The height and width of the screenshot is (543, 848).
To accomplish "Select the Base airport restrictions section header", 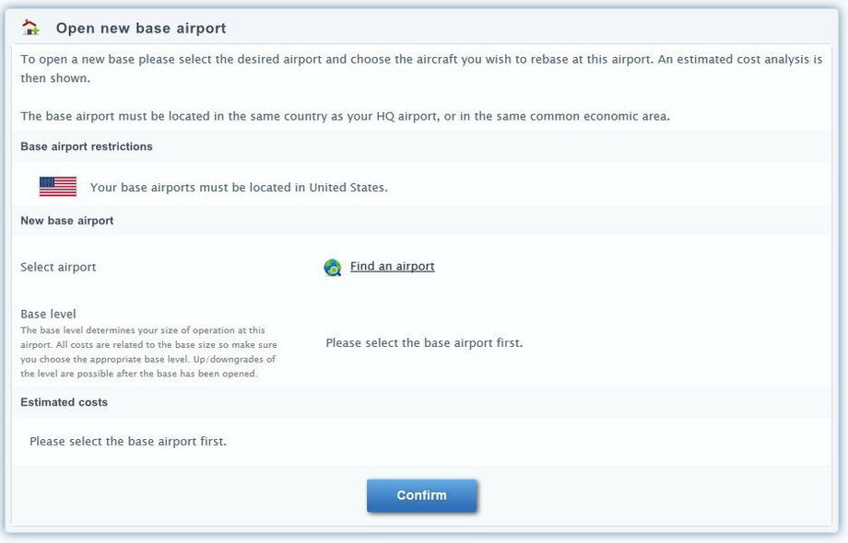I will pyautogui.click(x=87, y=146).
